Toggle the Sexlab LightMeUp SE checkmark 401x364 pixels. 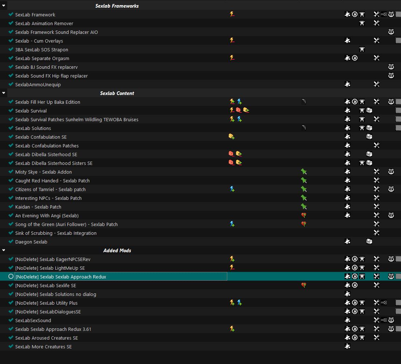point(11,268)
